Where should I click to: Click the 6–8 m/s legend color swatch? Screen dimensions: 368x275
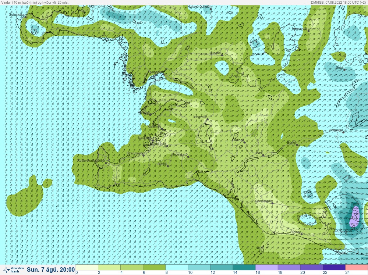click(154, 267)
